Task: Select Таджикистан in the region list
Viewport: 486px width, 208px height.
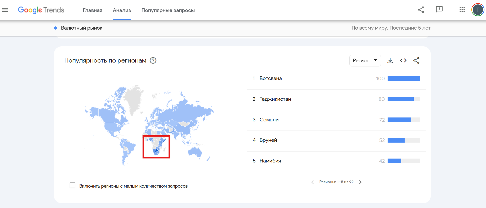Action: (x=275, y=99)
